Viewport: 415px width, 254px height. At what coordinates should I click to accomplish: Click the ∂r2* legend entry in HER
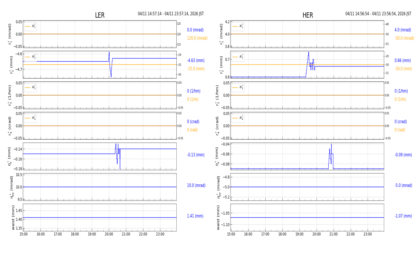click(238, 57)
